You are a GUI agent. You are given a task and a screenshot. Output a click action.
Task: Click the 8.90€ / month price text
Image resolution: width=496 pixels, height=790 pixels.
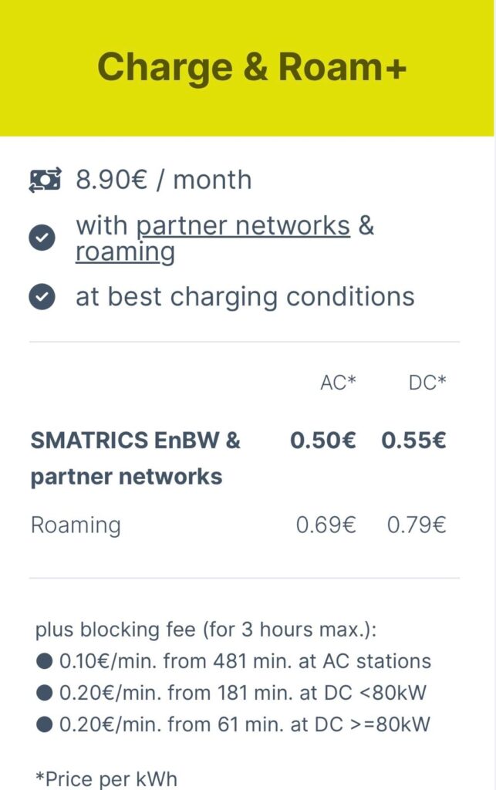[164, 180]
